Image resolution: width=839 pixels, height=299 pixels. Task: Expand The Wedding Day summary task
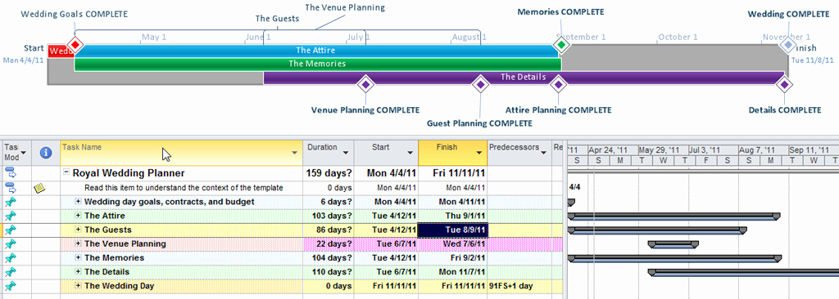coord(78,286)
